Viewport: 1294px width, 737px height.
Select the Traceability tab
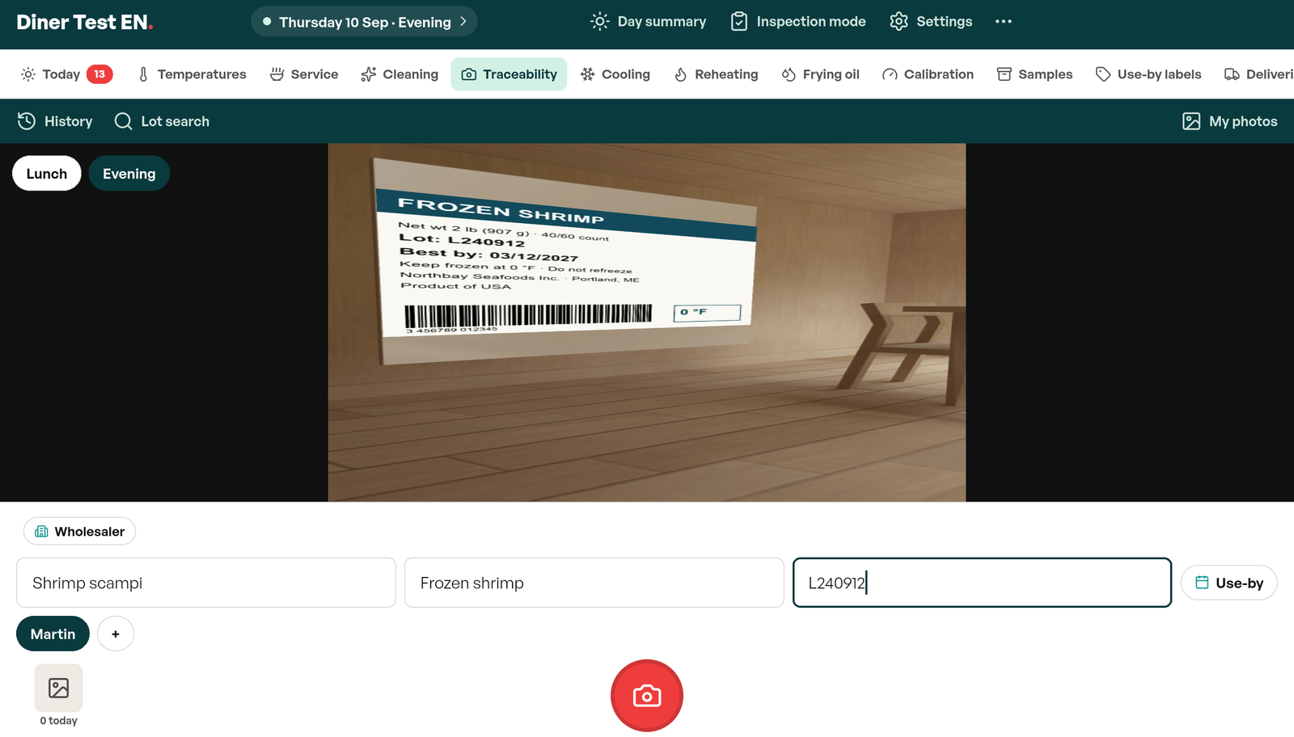click(x=509, y=74)
